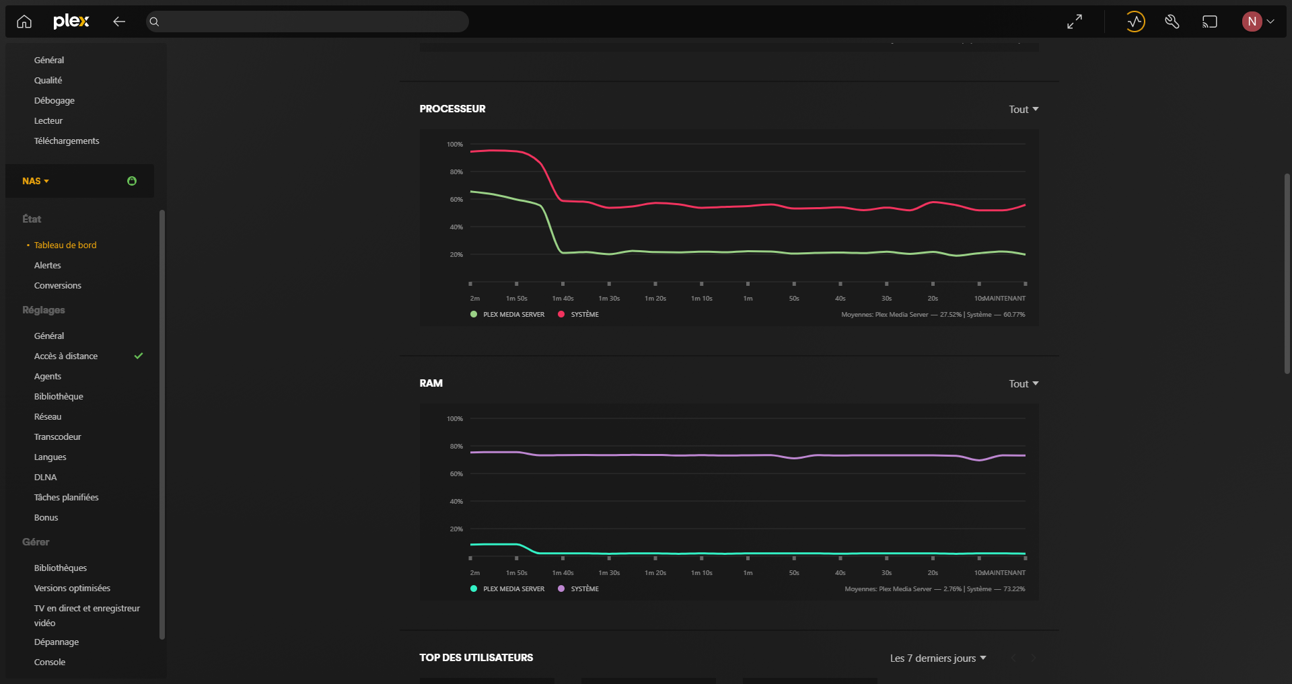The width and height of the screenshot is (1292, 684).
Task: Open the user account avatar N
Action: (1252, 22)
